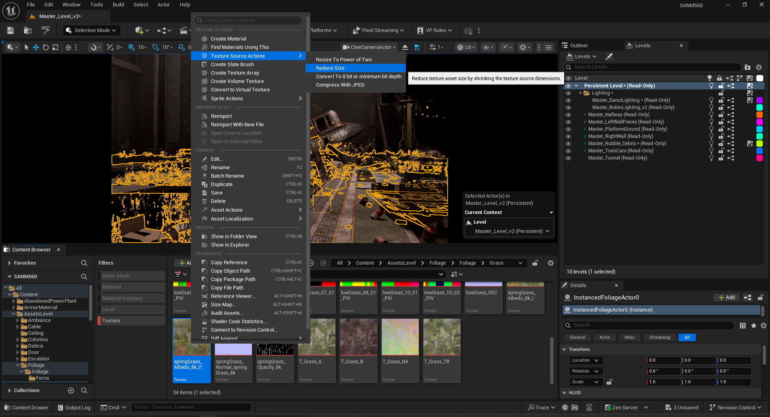This screenshot has width=770, height=417.
Task: Toggle visibility of the Master_Tunnel level
Action: tap(568, 158)
